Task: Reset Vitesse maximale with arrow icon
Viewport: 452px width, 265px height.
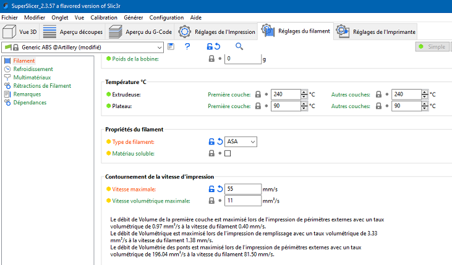Action: click(220, 189)
